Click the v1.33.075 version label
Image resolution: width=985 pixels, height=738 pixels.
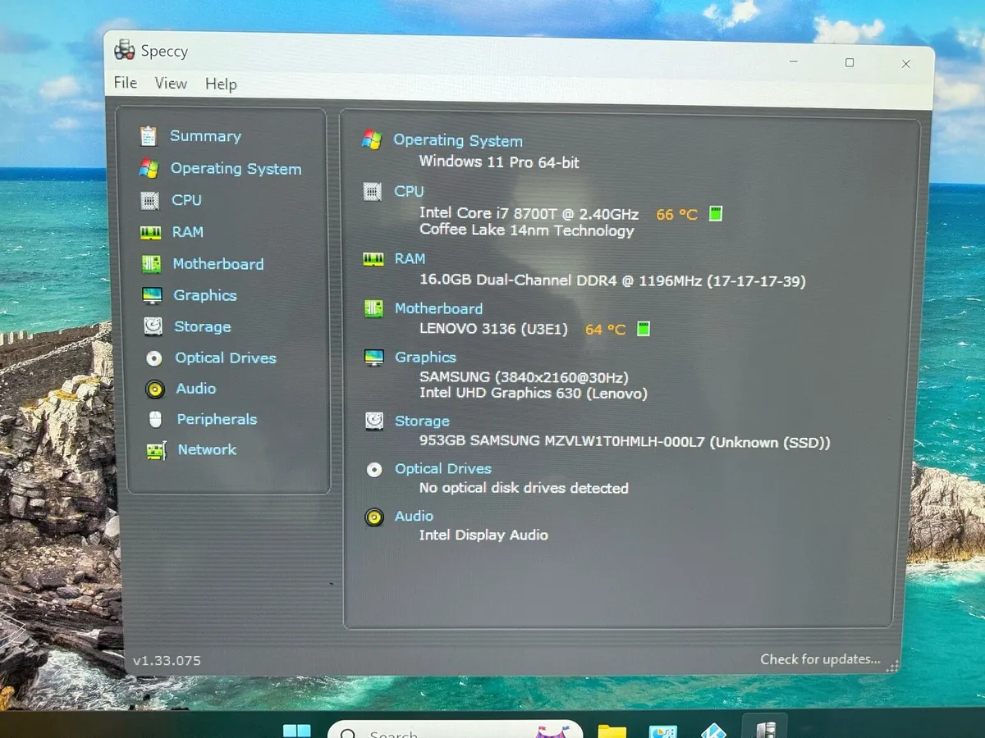[x=167, y=660]
